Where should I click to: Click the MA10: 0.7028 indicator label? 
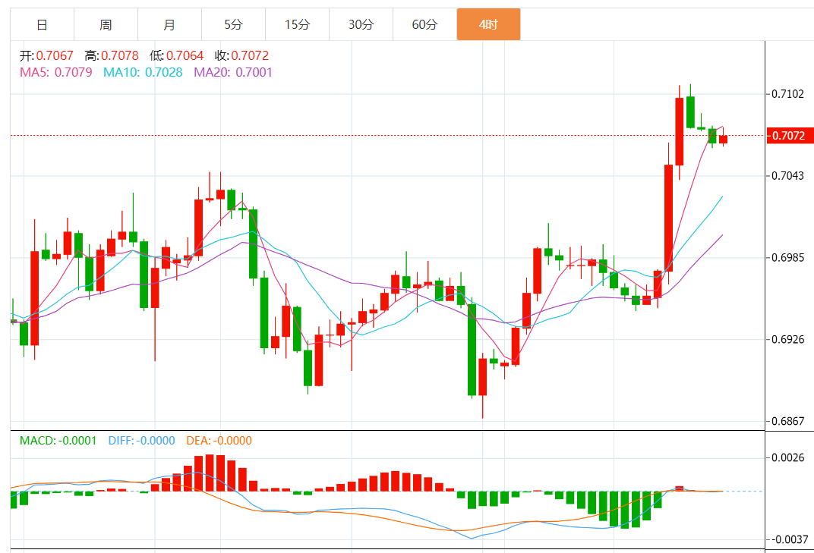pyautogui.click(x=143, y=72)
